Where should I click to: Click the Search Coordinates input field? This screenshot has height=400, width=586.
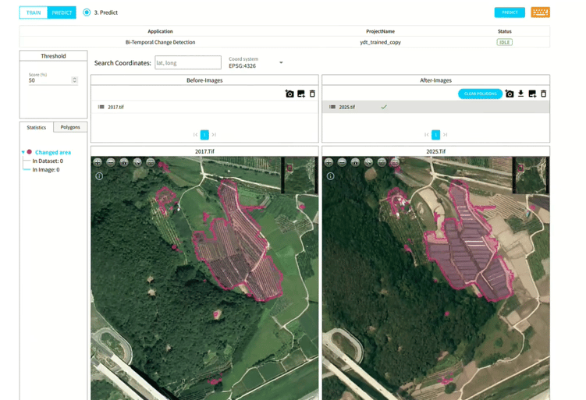click(x=187, y=63)
